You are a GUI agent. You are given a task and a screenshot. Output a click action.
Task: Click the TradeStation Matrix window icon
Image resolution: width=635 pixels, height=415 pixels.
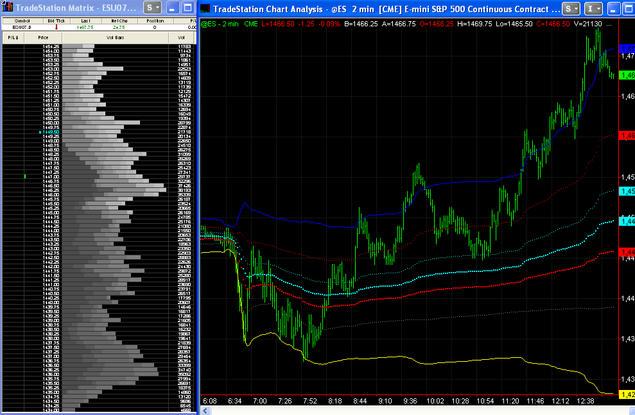(x=7, y=7)
